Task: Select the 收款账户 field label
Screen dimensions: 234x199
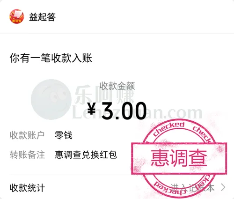Action: coord(27,135)
